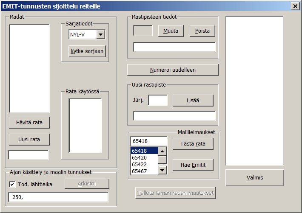Image resolution: width=302 pixels, height=213 pixels.
Task: Click the scroll up arrow in stamp list
Action: click(x=162, y=151)
